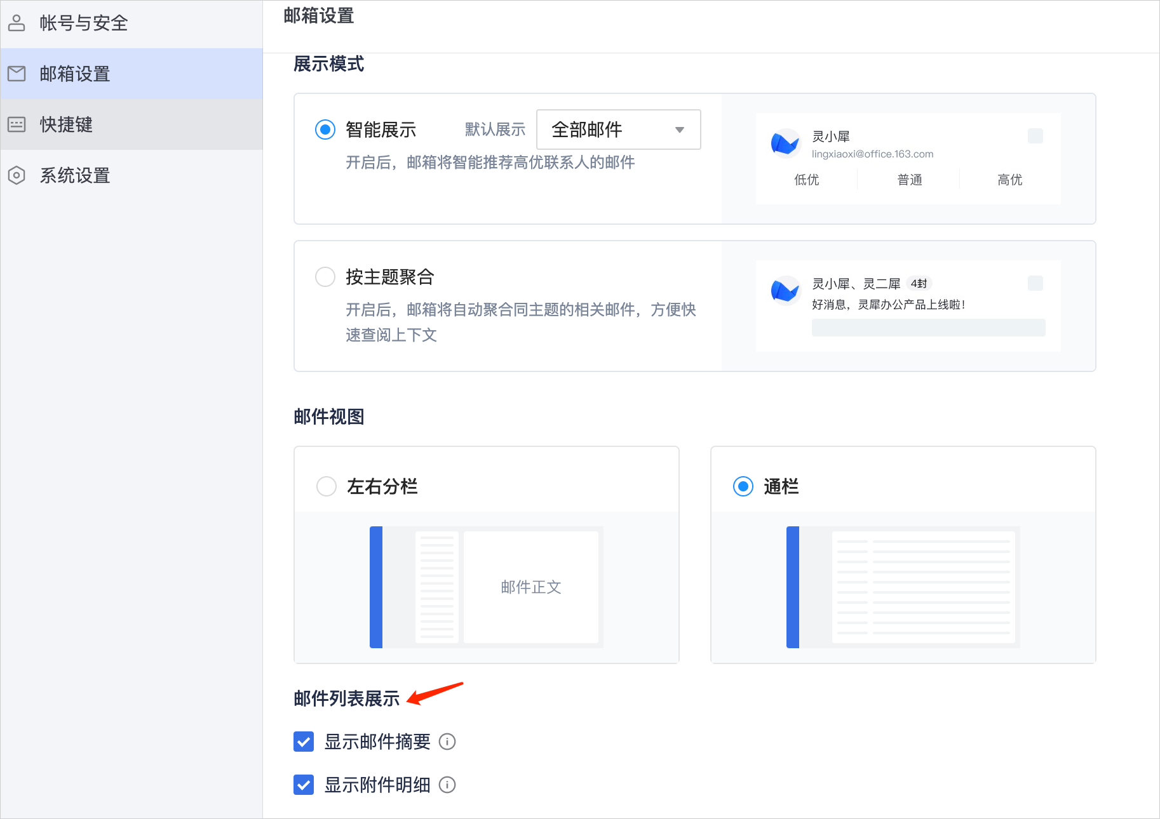
Task: Click the 左右分栏 layout preview thumbnail
Action: coord(487,587)
